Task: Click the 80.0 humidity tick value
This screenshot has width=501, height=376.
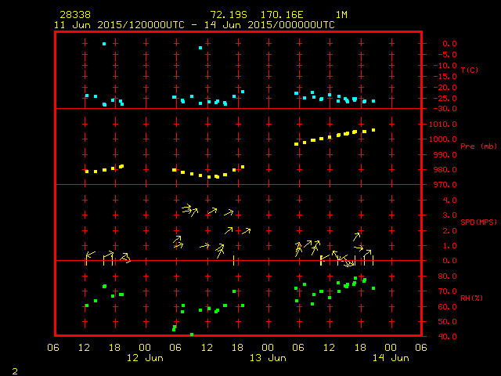Action: pyautogui.click(x=434, y=277)
